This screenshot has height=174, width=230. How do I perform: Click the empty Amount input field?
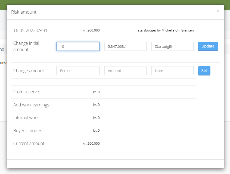tap(125, 71)
